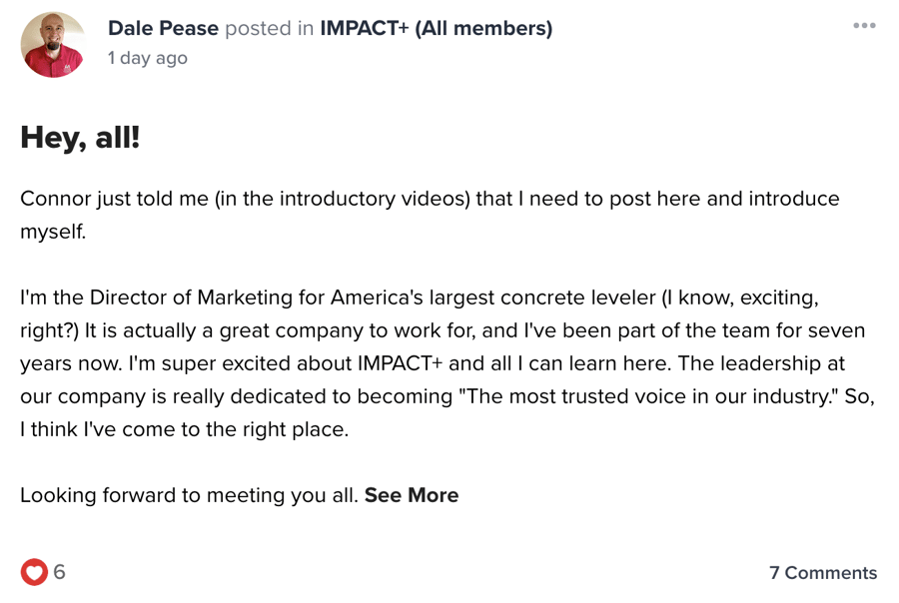View Dale Pease's profile by clicking his name
The width and height of the screenshot is (899, 603).
(x=161, y=28)
